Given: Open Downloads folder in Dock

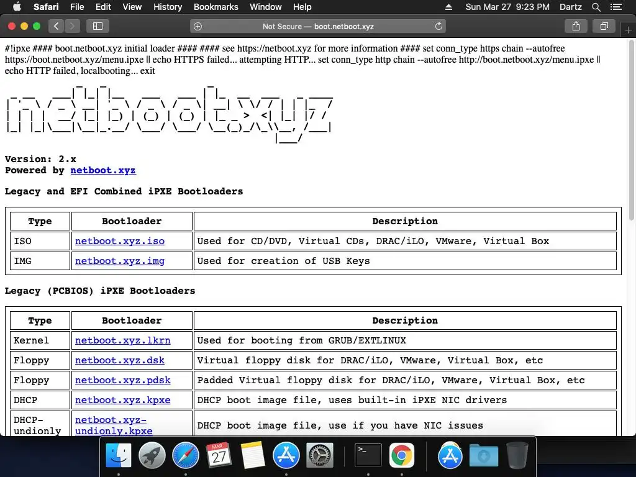Looking at the screenshot, I should click(484, 455).
